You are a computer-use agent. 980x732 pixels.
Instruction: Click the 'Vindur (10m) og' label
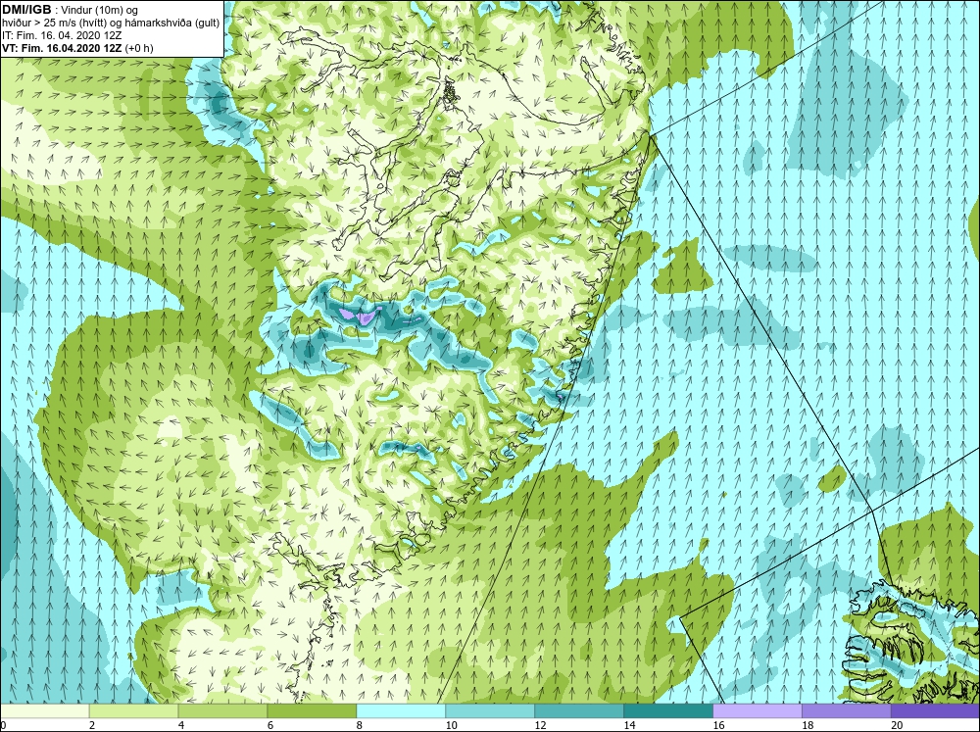[100, 10]
